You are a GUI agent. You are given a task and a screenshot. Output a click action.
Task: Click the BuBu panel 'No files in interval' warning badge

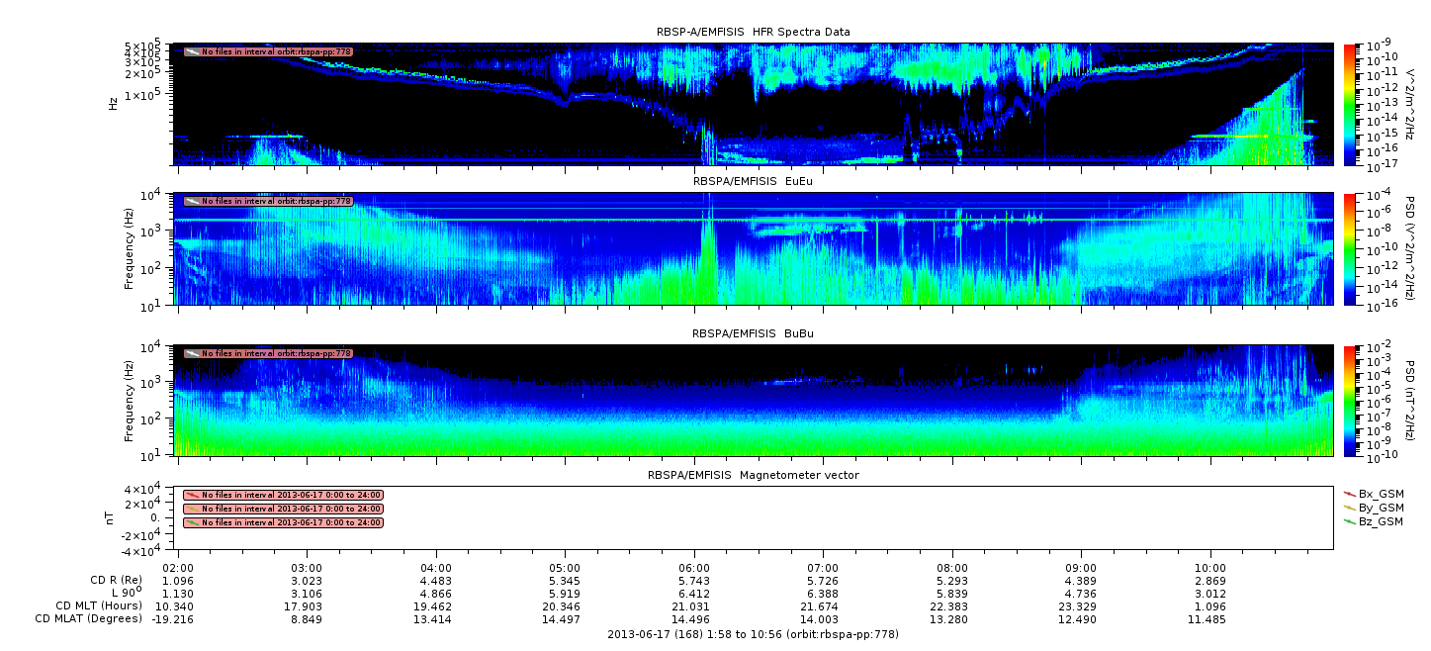268,353
